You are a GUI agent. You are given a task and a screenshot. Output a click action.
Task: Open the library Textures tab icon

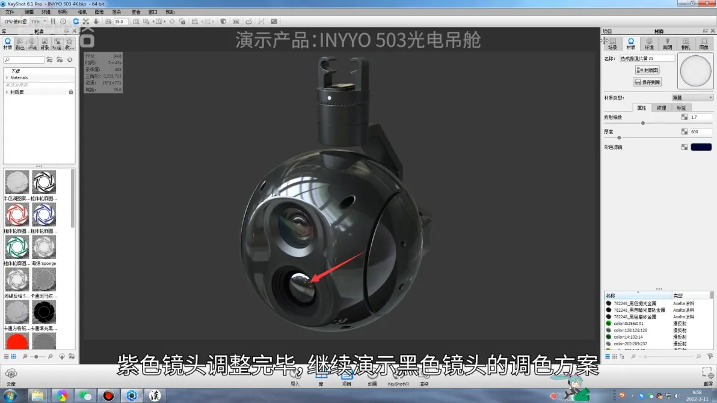click(57, 44)
